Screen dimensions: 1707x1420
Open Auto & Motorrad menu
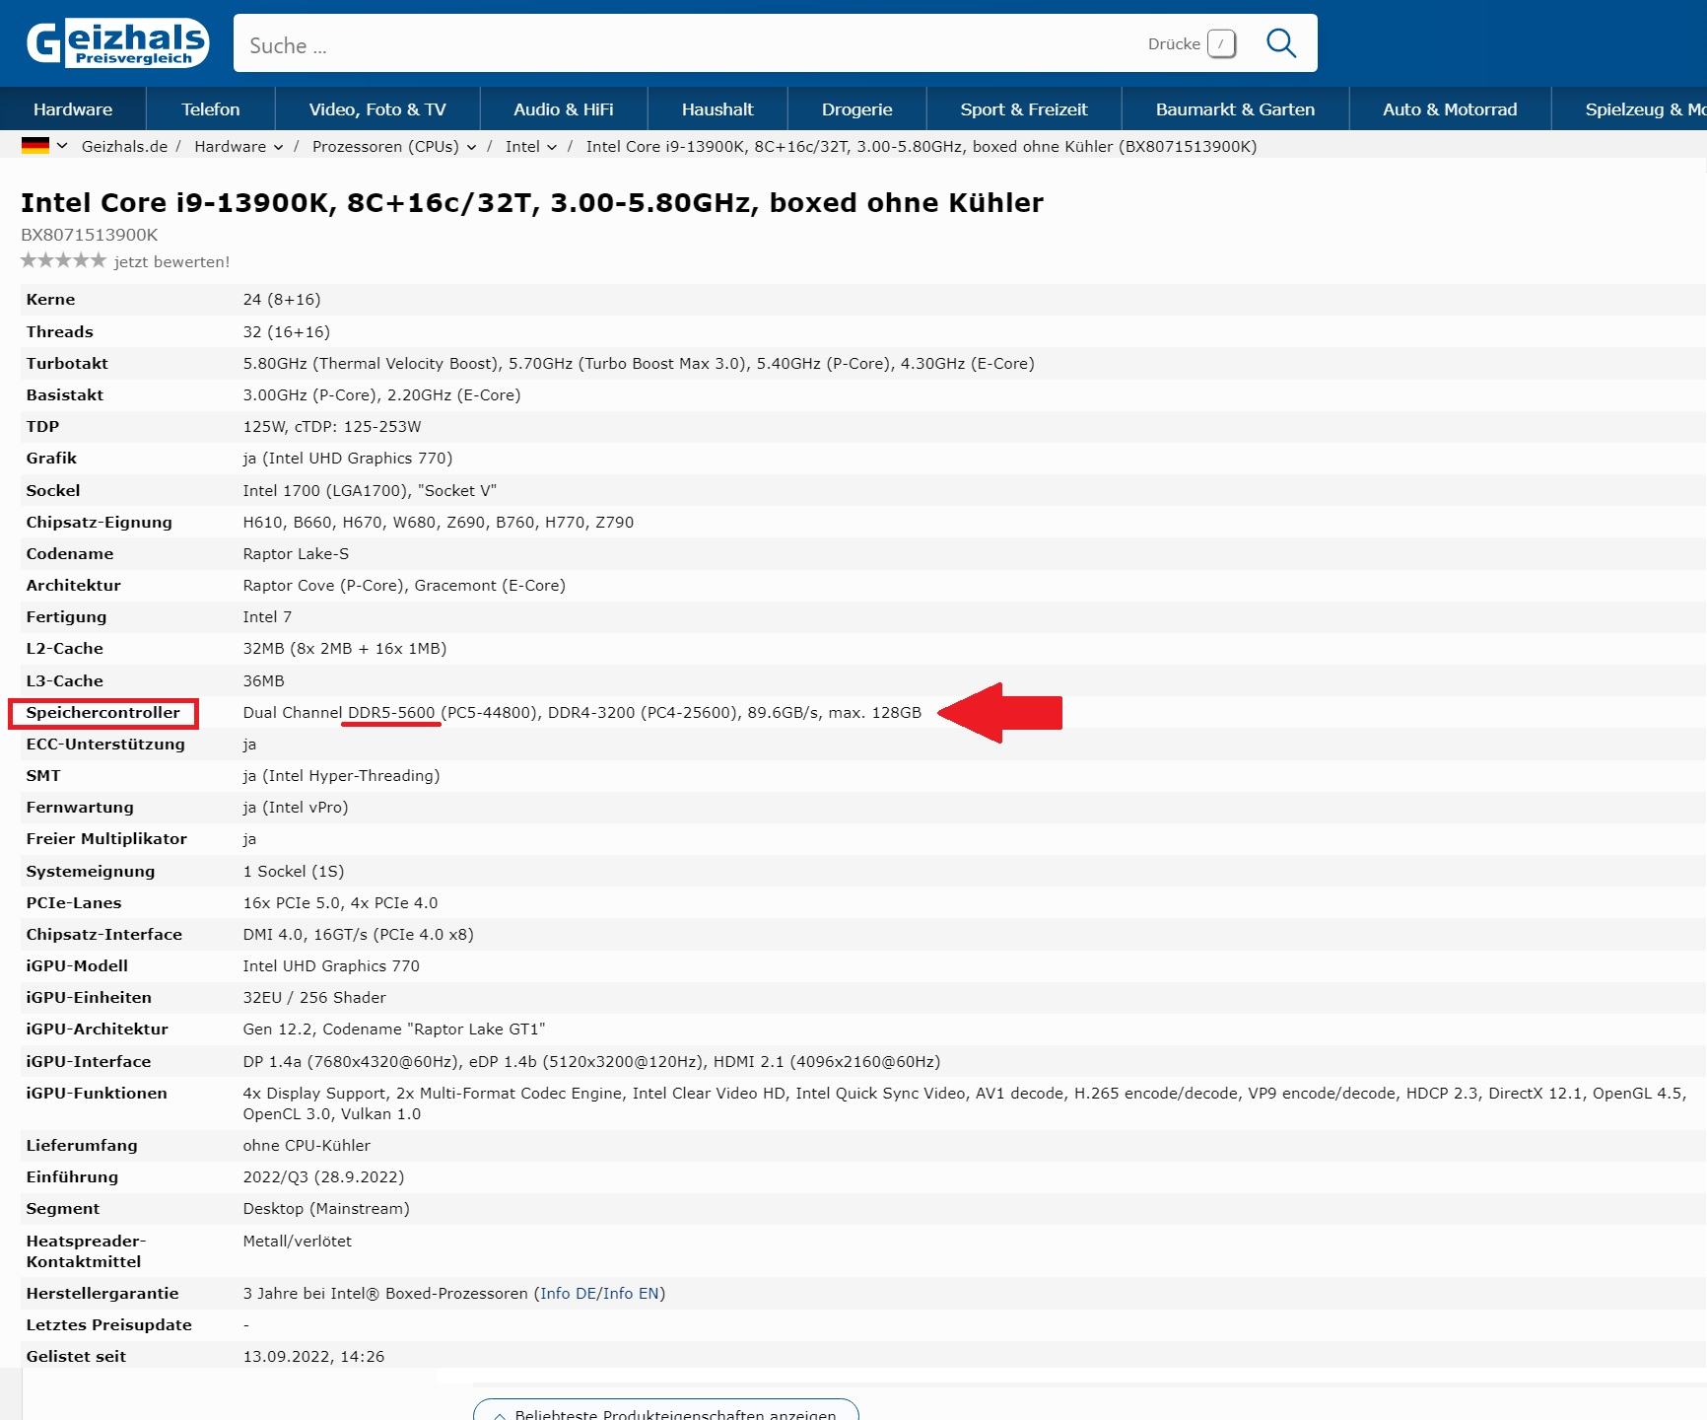pyautogui.click(x=1450, y=109)
